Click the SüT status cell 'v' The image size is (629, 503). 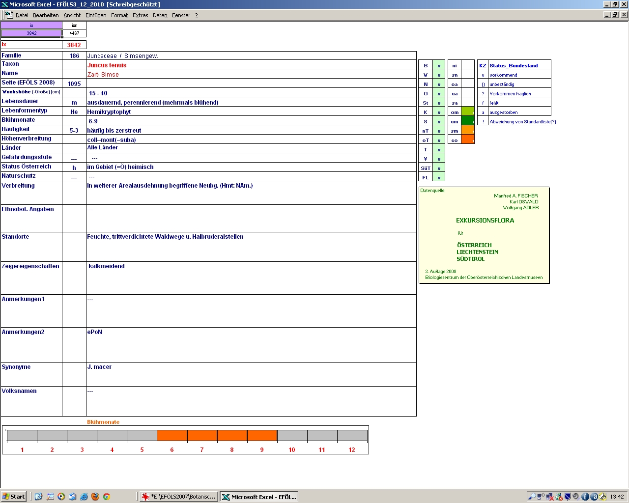(x=439, y=168)
